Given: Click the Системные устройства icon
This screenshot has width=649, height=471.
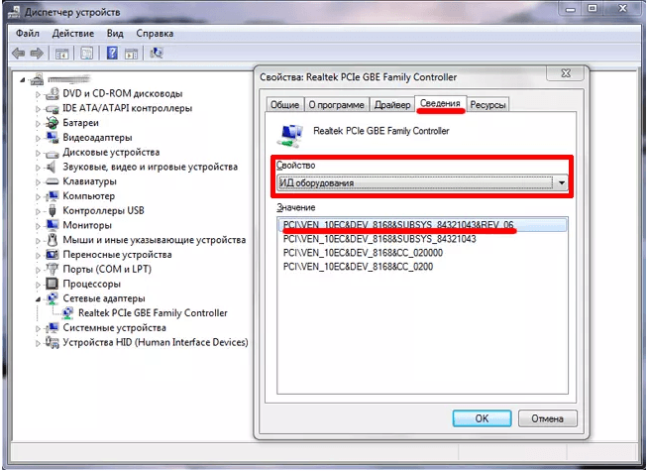Looking at the screenshot, I should (53, 327).
